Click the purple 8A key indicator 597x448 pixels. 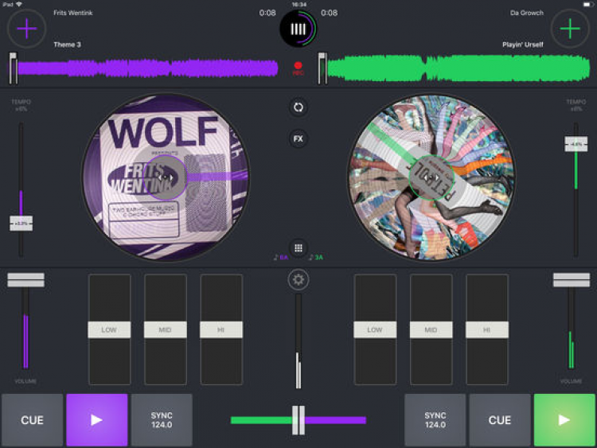click(281, 258)
